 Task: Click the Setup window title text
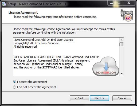[x=37, y=4]
